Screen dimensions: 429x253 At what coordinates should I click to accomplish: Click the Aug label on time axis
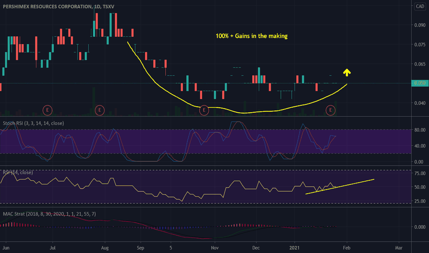(x=105, y=248)
